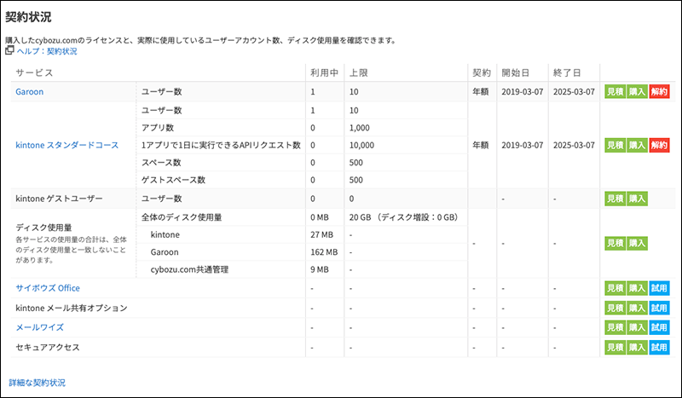
Task: Click 購入 button in Garoon row
Action: pyautogui.click(x=637, y=92)
